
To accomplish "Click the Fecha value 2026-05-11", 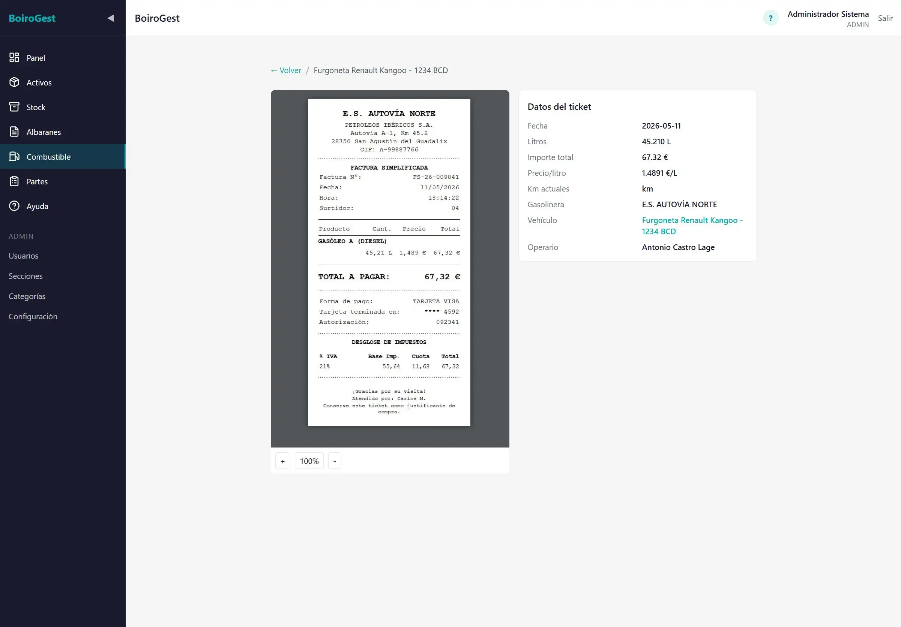I will 661,126.
